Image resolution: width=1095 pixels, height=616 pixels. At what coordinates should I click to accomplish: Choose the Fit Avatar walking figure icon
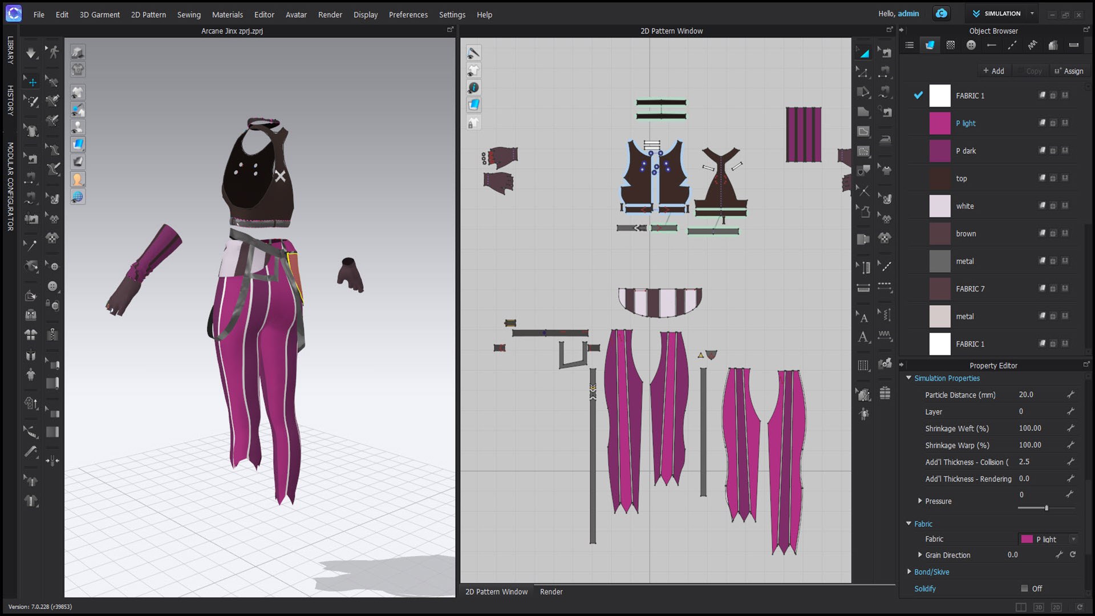pos(53,52)
